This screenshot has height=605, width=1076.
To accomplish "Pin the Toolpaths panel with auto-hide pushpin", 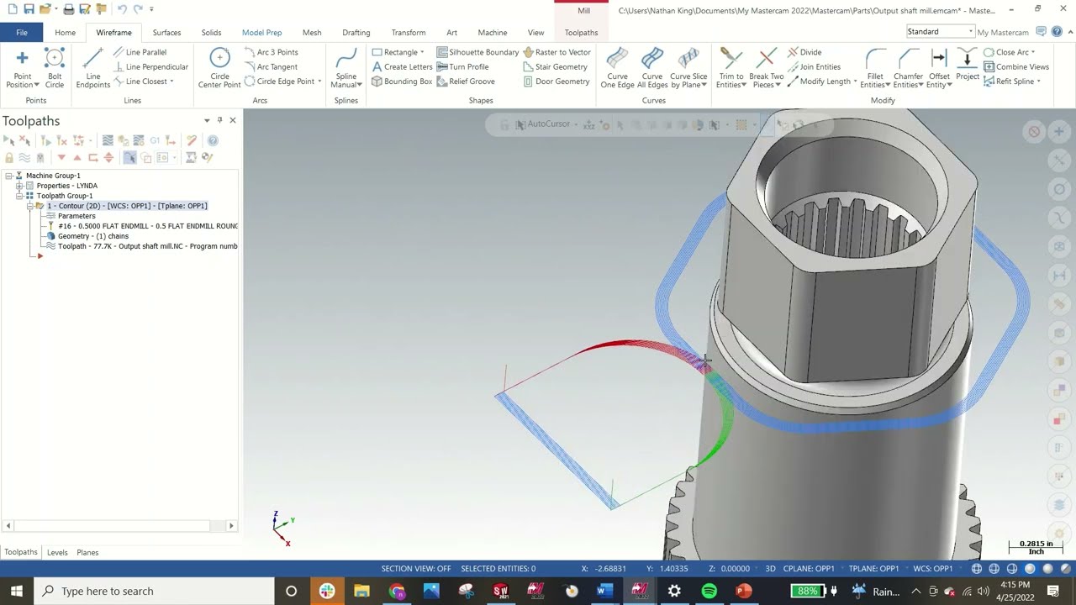I will [219, 120].
